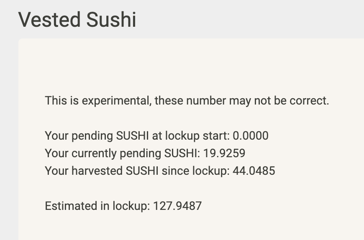Click the word Vested in the heading
The image size is (364, 240).
[x=49, y=20]
